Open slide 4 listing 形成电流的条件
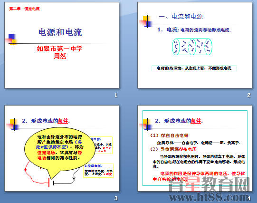This screenshot has width=257, height=203. [195, 148]
